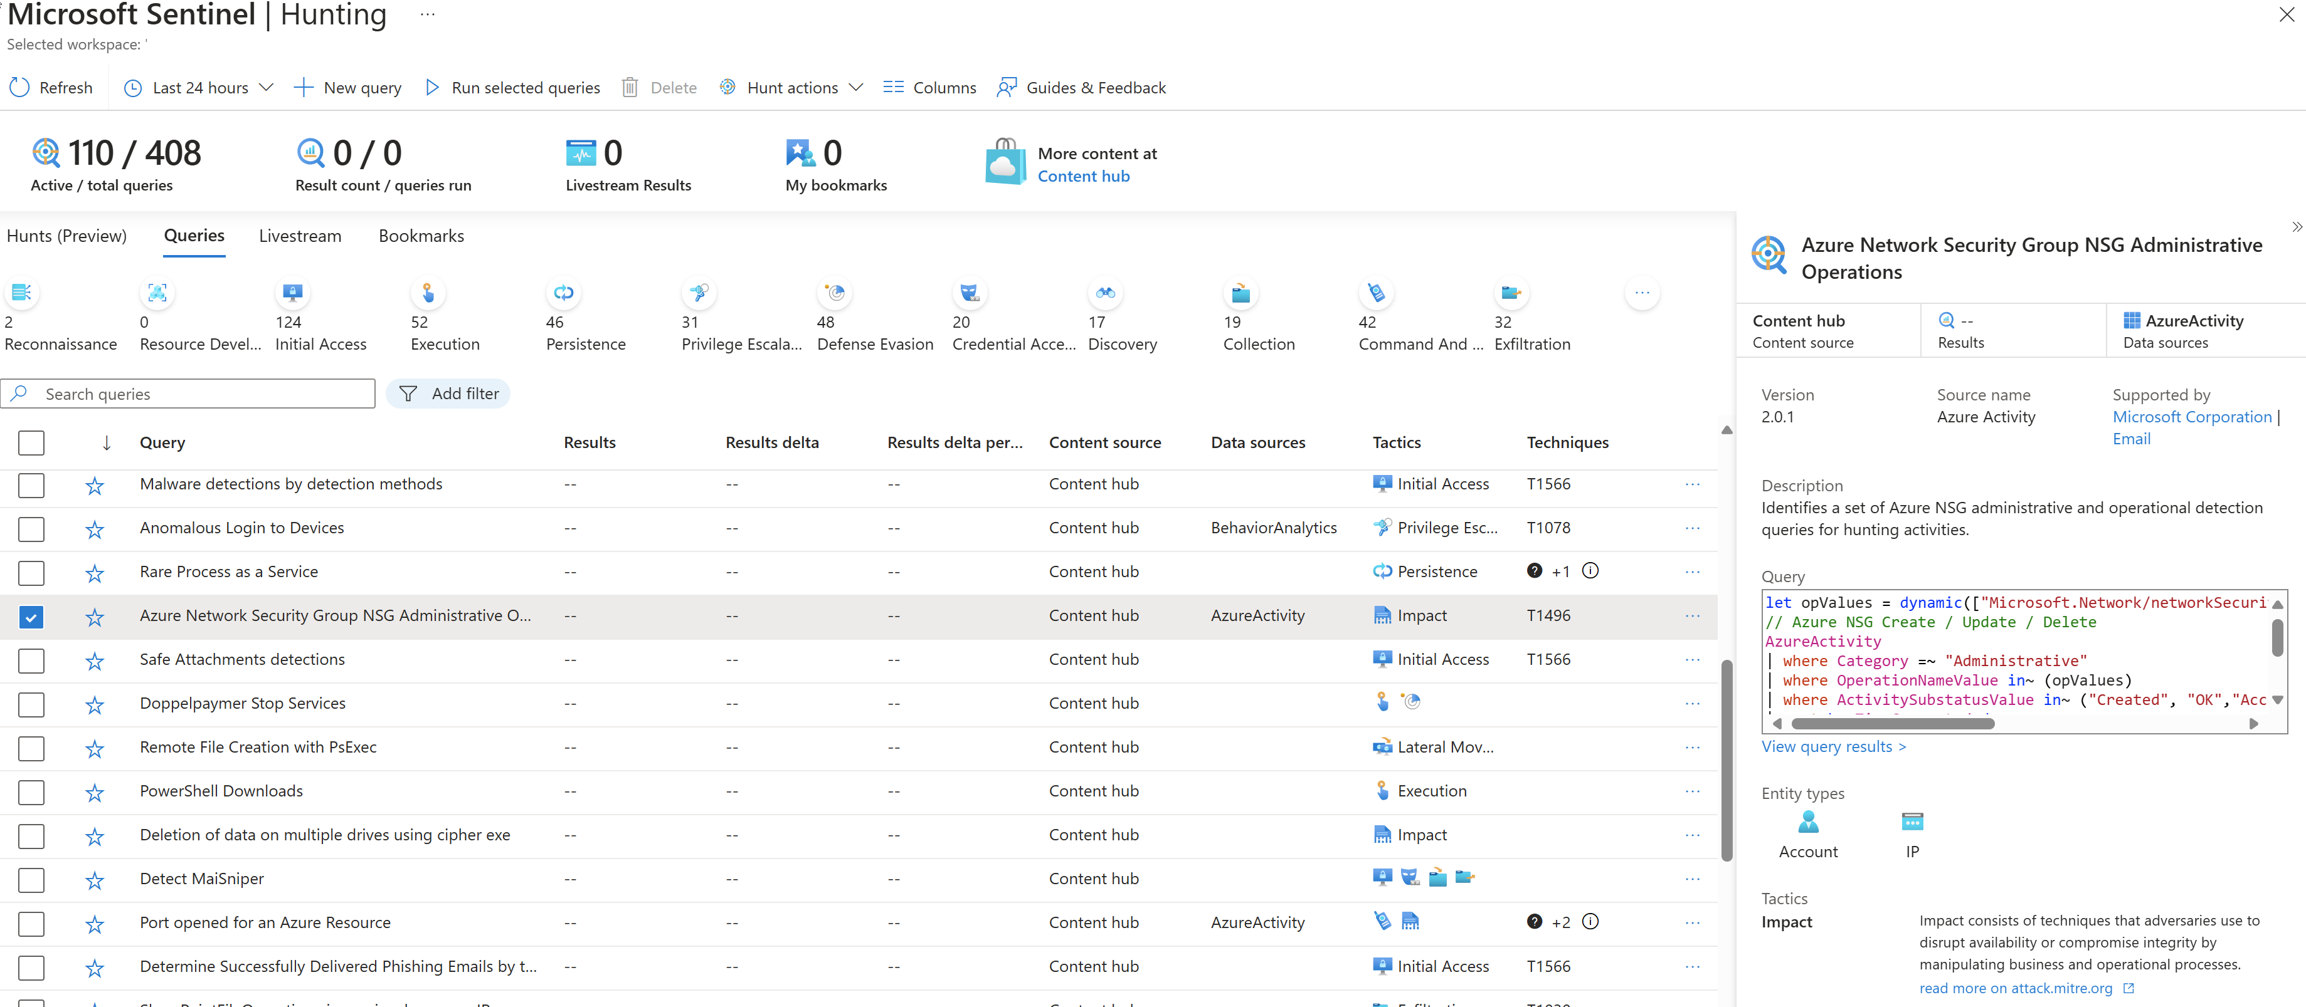Show more tactics via the ellipsis circle

1642,293
